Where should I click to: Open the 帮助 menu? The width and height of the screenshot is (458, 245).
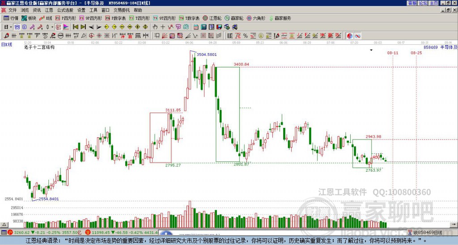pos(138,10)
